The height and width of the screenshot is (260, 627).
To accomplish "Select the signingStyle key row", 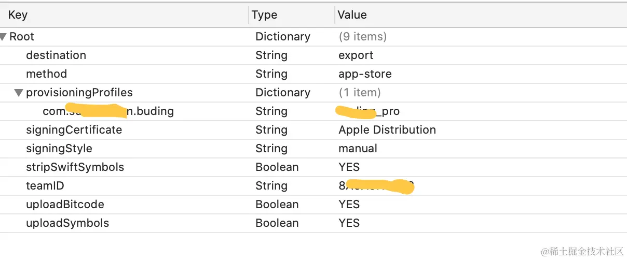I will (x=59, y=149).
